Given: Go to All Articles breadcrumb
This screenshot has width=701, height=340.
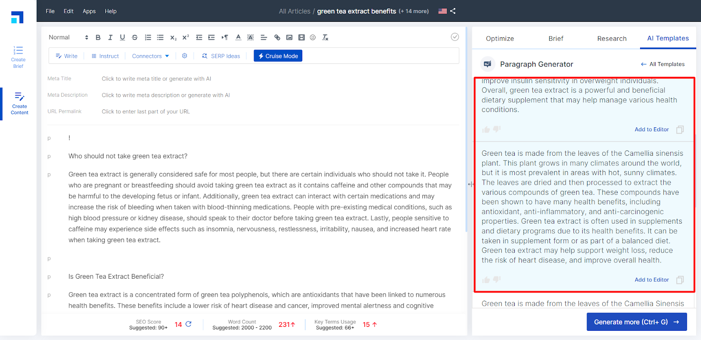Looking at the screenshot, I should (x=294, y=11).
